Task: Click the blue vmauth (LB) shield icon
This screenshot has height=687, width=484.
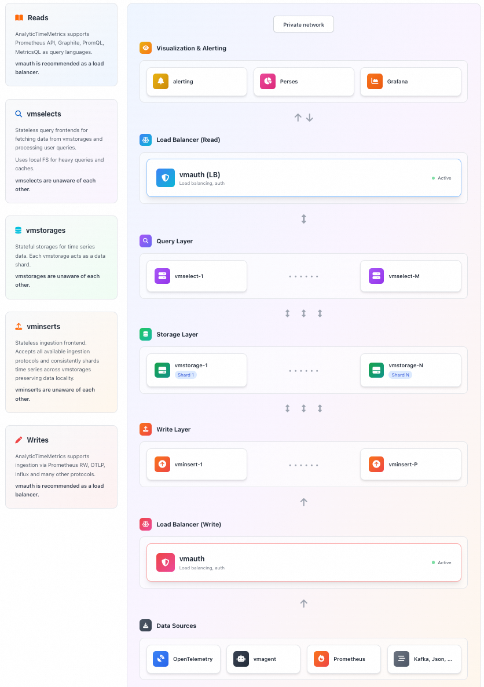Action: [166, 178]
